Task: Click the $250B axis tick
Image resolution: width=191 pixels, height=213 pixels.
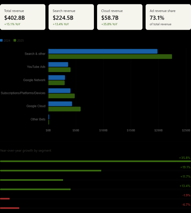Action: [x=186, y=130]
